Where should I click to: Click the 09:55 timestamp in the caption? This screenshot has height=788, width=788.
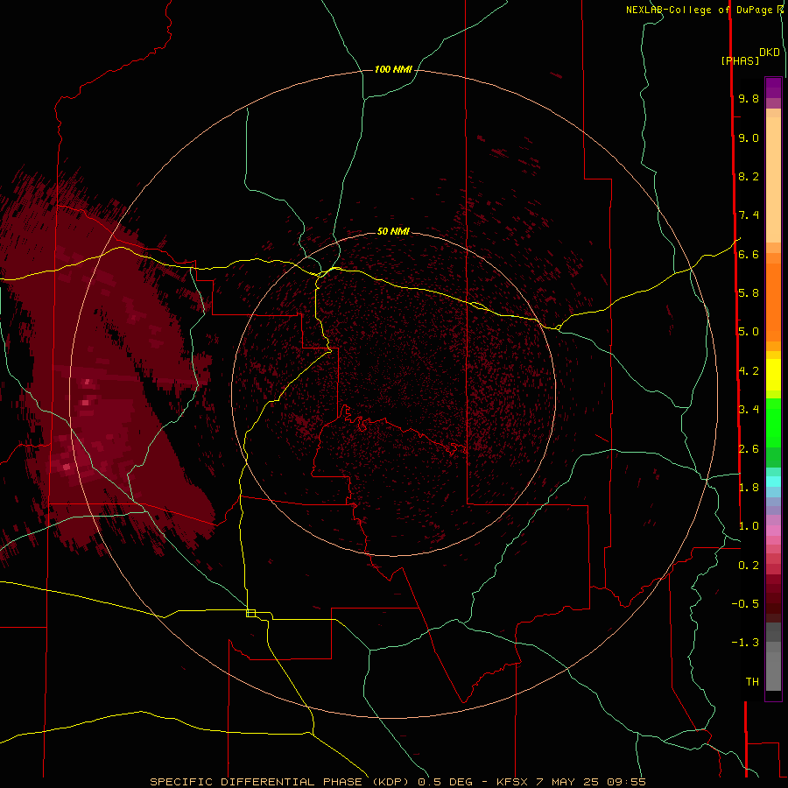pyautogui.click(x=626, y=782)
